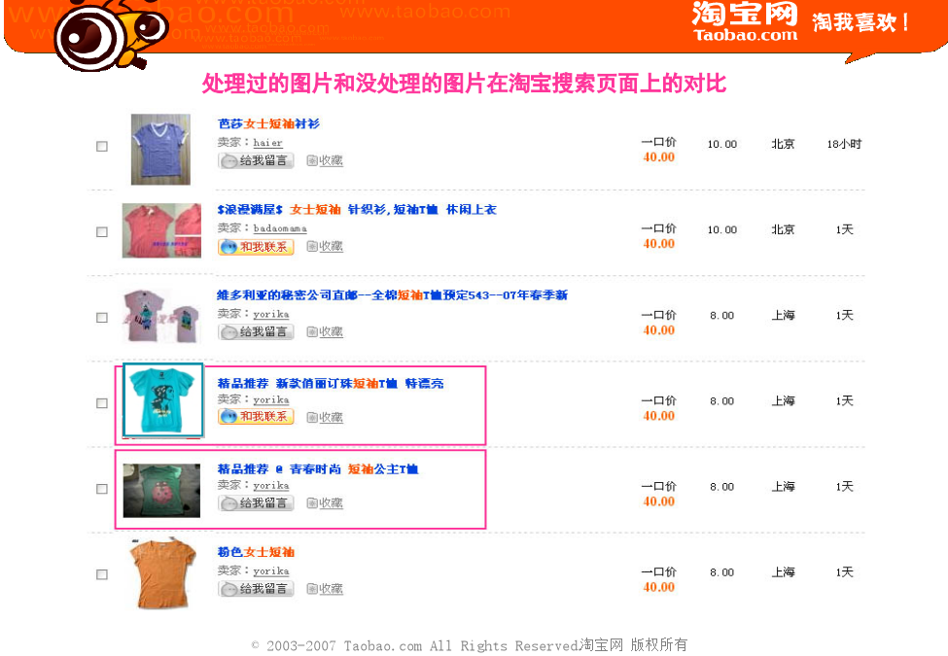Click 给我留言 button for green T-shirt item

pos(256,503)
